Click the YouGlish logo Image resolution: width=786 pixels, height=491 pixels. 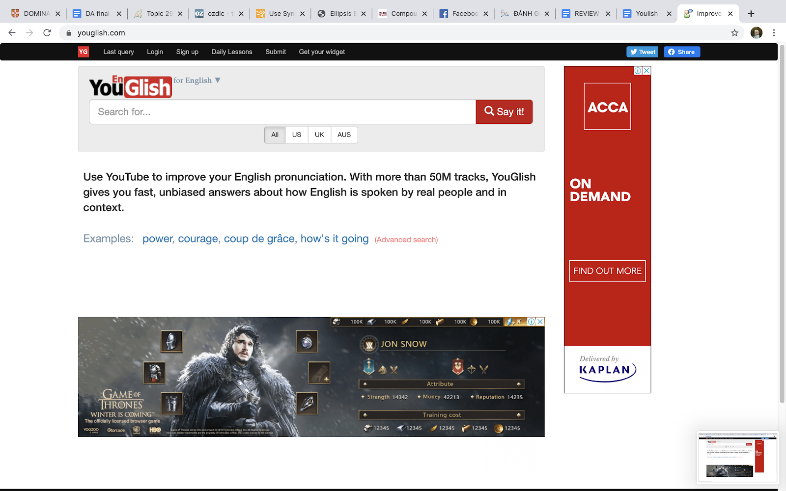[x=130, y=87]
